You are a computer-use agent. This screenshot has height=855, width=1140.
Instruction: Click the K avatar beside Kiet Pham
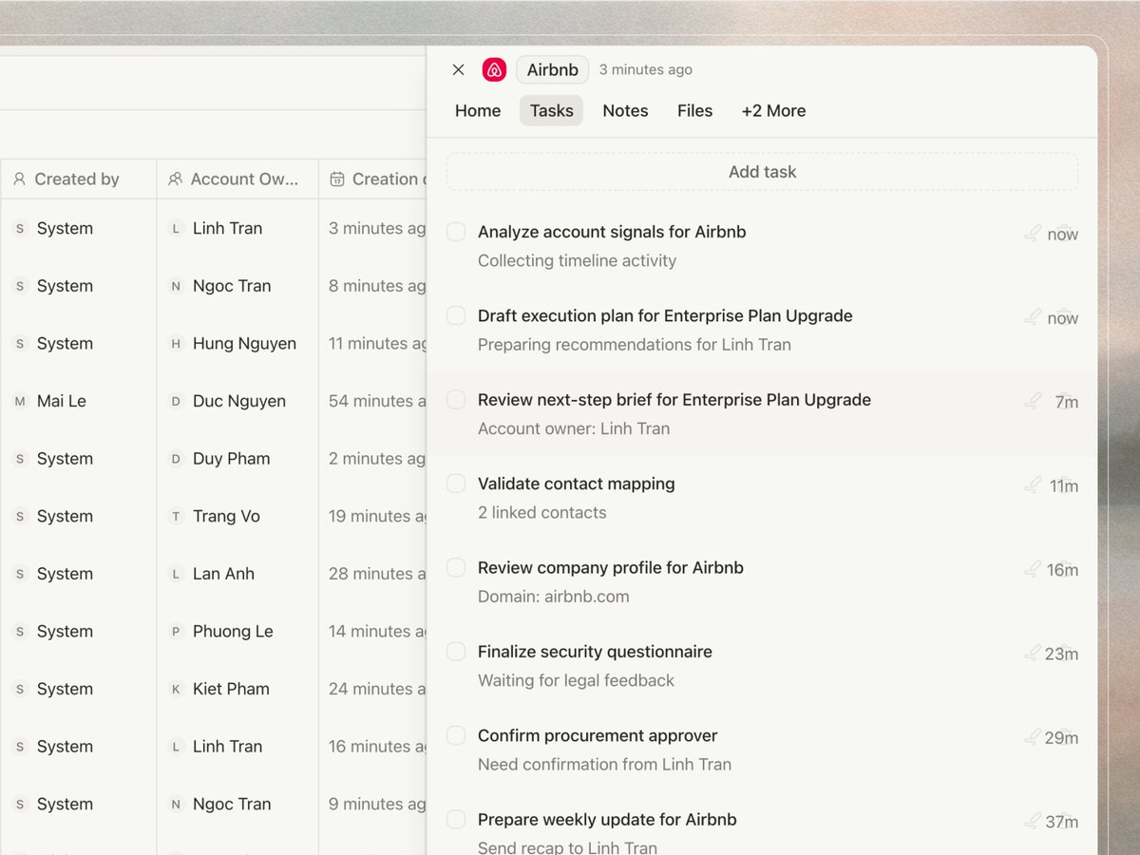(176, 689)
